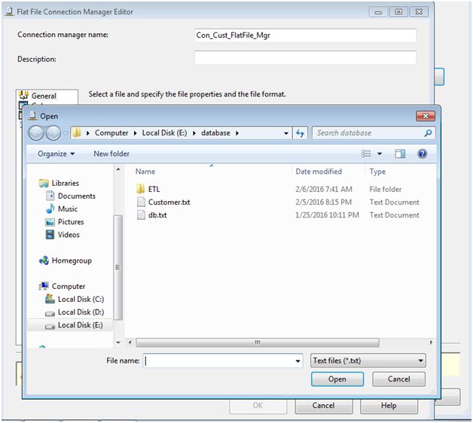
Task: Click the General page icon in editor
Action: click(x=24, y=95)
